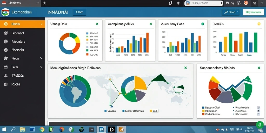Click the link icon in the browser top bar
Image resolution: width=266 pixels, height=133 pixels.
[171, 3]
